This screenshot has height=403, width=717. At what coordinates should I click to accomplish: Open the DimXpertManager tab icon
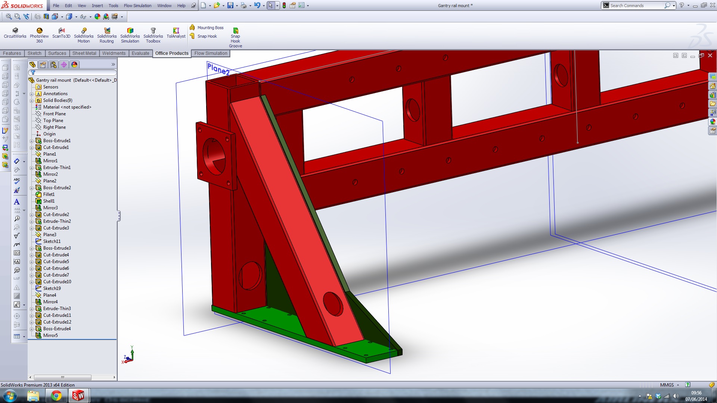64,65
